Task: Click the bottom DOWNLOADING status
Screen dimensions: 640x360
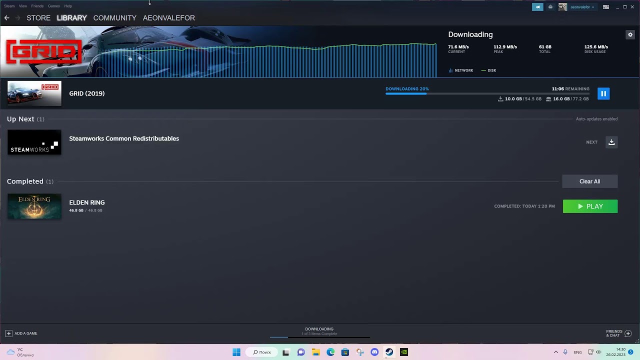Action: [319, 329]
